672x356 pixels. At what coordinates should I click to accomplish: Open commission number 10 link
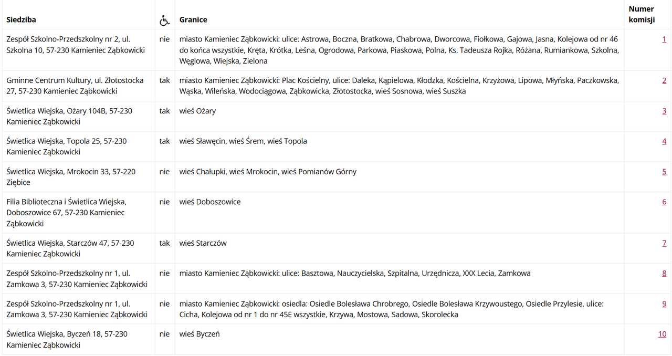(x=662, y=334)
